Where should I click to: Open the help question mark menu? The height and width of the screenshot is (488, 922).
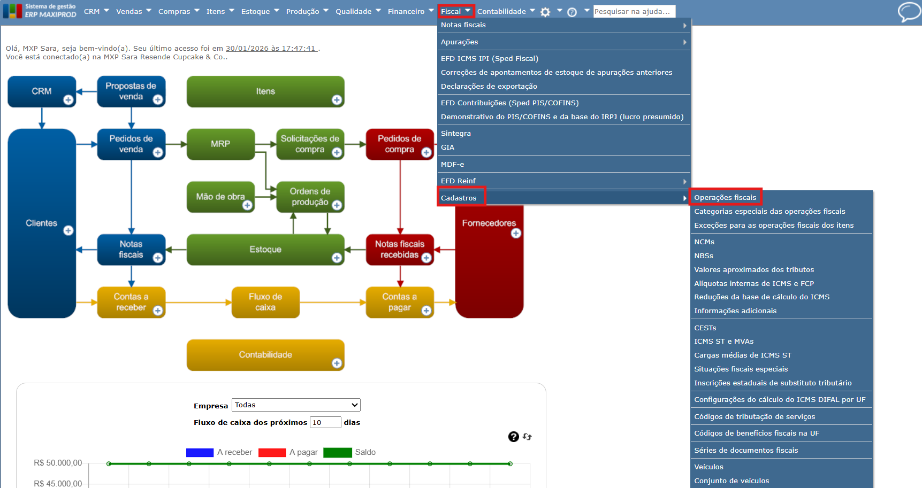[572, 12]
